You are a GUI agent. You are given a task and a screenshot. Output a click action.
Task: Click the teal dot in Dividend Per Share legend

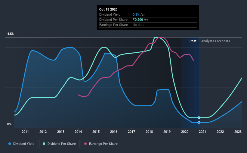[44, 144]
